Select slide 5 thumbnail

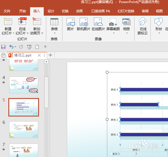pyautogui.click(x=24, y=107)
